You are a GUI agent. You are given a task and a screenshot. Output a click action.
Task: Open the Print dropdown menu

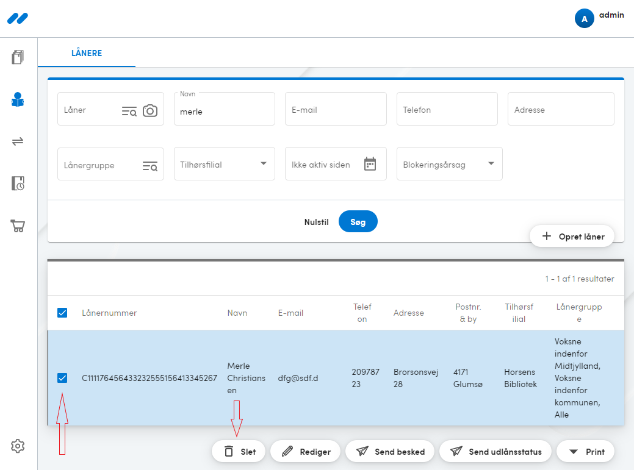tap(585, 452)
